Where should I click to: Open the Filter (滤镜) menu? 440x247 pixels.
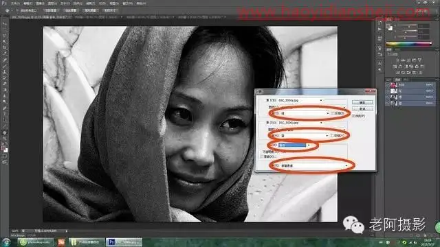[90, 3]
